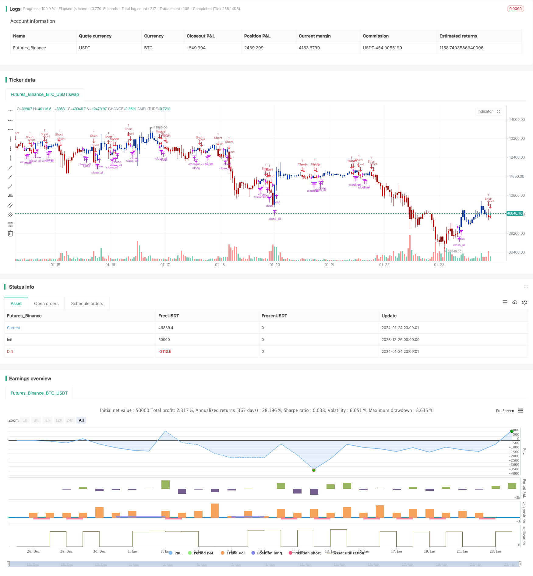This screenshot has width=533, height=576.
Task: Click the Current link in asset table
Action: tap(13, 328)
